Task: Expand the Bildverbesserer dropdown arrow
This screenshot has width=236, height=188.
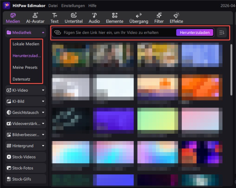Action: pos(43,134)
